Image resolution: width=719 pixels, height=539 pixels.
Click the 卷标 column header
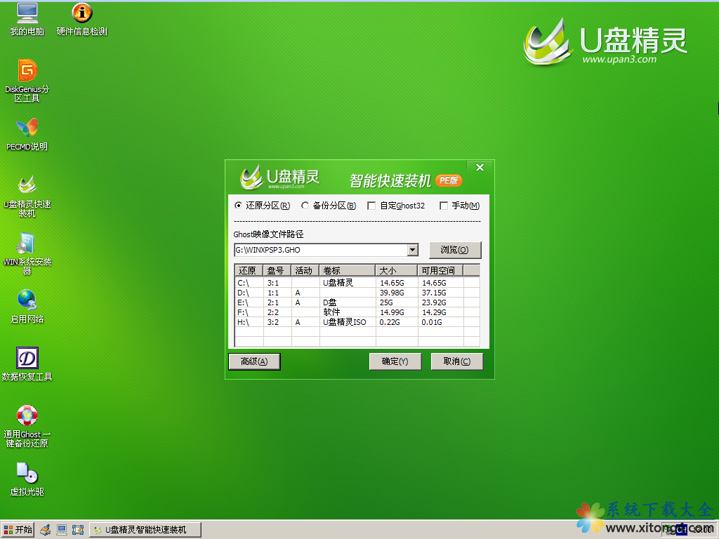pyautogui.click(x=347, y=270)
